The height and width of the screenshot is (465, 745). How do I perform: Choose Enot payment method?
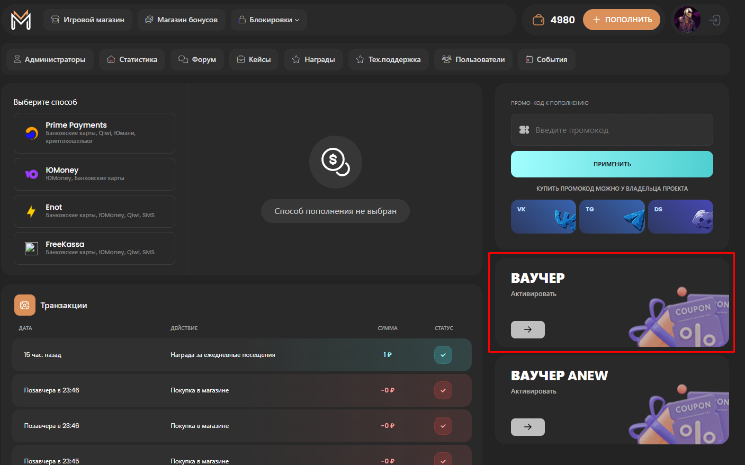[x=94, y=211]
